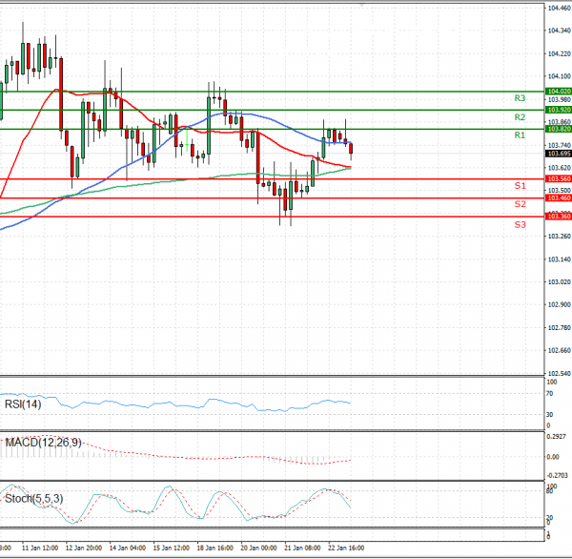This screenshot has width=572, height=559.
Task: Click the MACD scale value -0.2703
Action: (x=557, y=475)
